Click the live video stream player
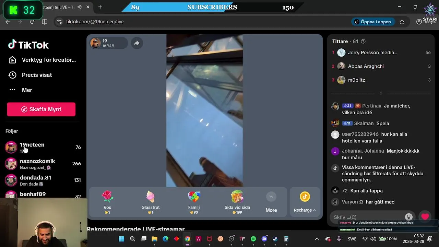The height and width of the screenshot is (247, 439). (204, 110)
